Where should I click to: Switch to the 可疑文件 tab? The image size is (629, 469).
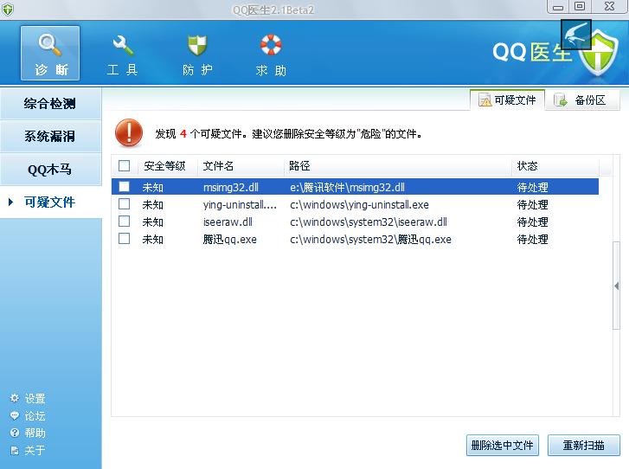[x=507, y=100]
